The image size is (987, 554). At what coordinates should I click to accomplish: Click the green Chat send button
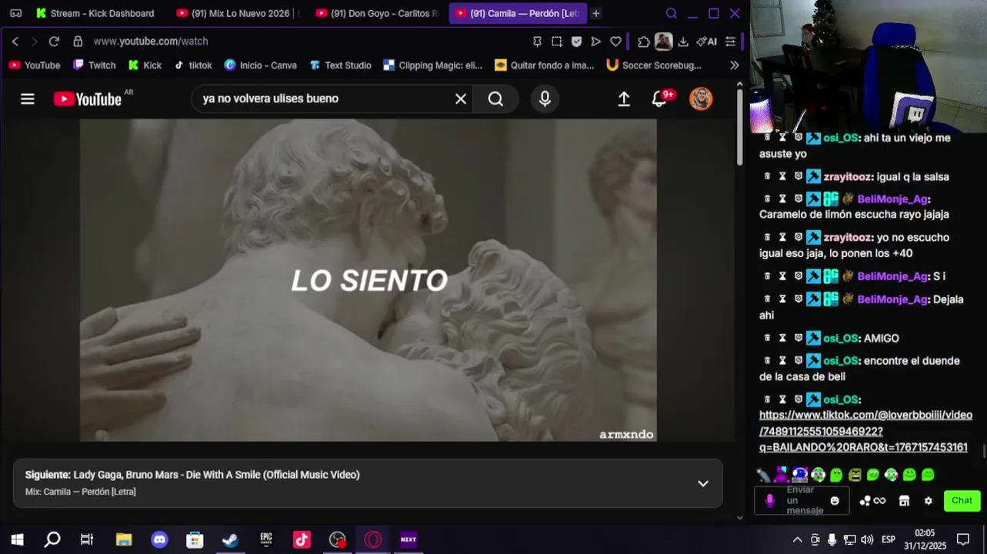[962, 501]
